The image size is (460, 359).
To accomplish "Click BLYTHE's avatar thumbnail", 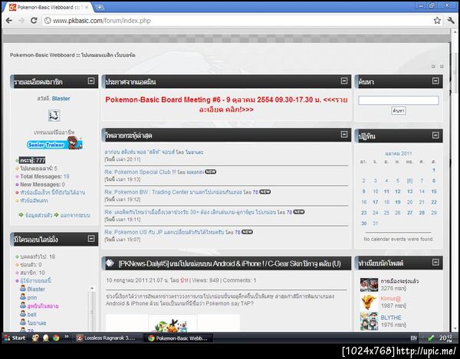I will [369, 321].
